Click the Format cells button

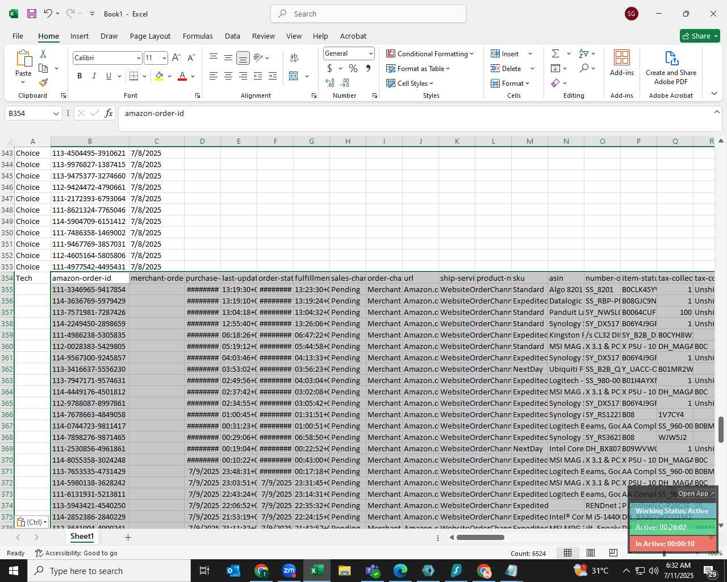pos(510,83)
